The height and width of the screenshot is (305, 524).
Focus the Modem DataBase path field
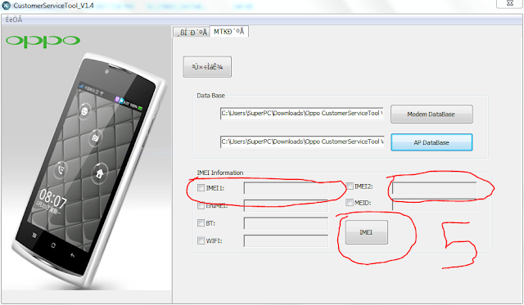tap(301, 114)
